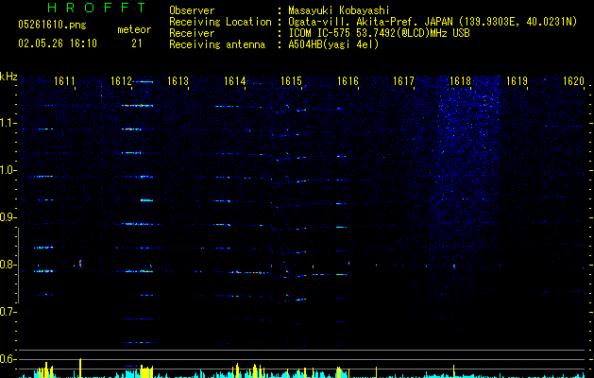Click time marker 1617

coord(404,81)
